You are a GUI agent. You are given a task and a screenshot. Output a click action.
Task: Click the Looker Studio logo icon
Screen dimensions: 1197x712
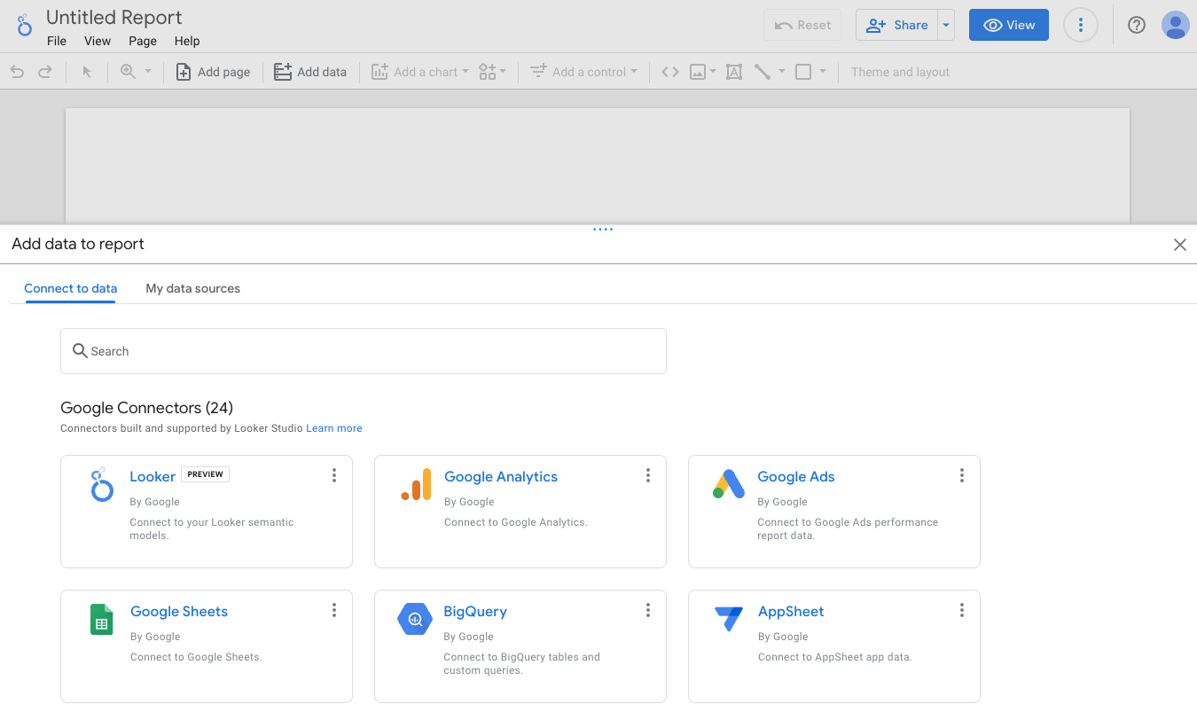(x=24, y=25)
